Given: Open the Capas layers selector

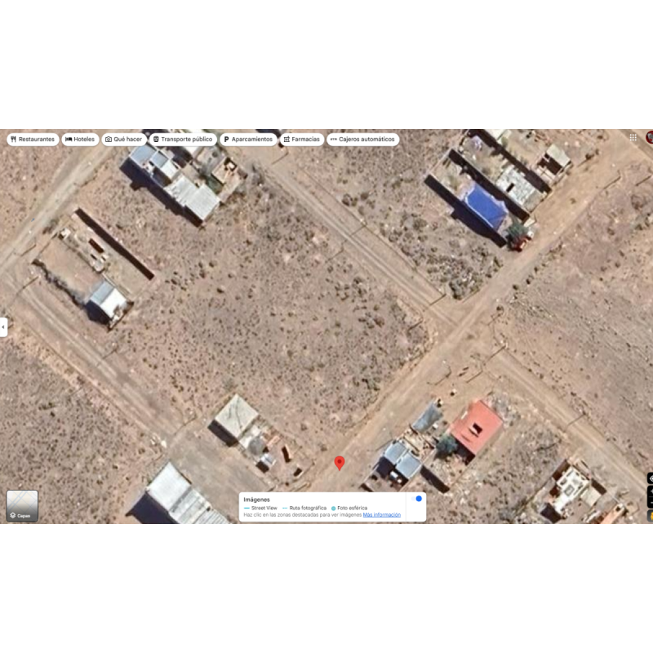Looking at the screenshot, I should click(22, 506).
